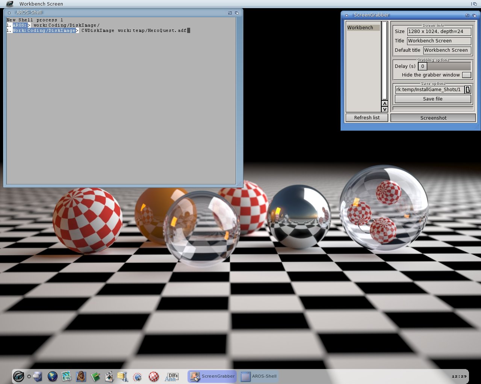Click the cat-eye AROS start icon
Screen dimensions: 481x384
(18, 376)
